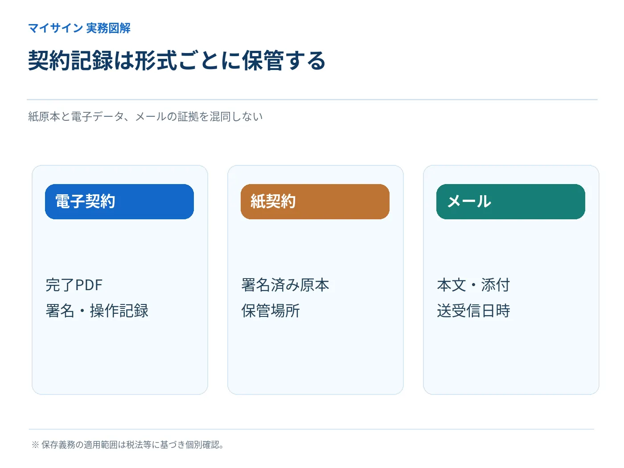
Task: Select the green メール badge
Action: coord(511,201)
